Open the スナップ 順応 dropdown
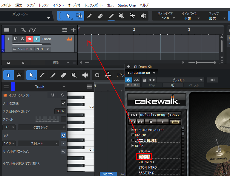This screenshot has width=230, height=176. pyautogui.click(x=217, y=18)
